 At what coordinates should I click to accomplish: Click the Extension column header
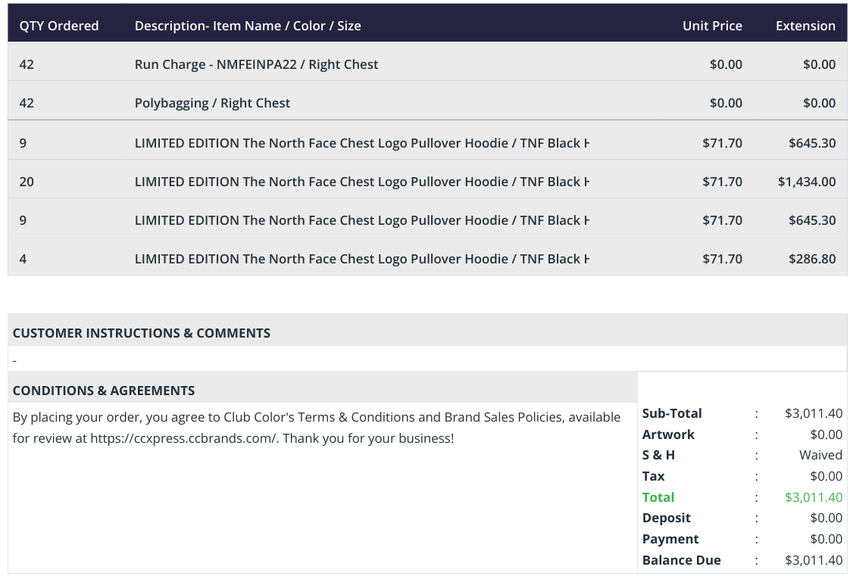point(805,26)
